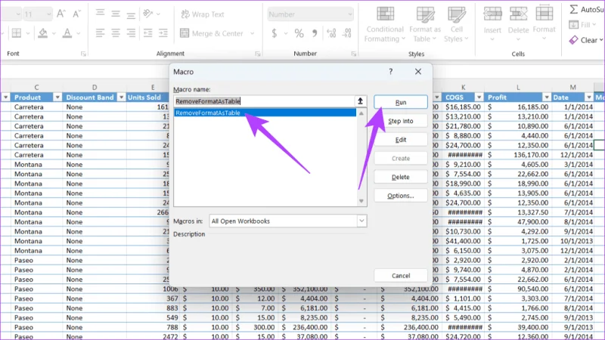Screen dimensions: 605x340
Task: Open the COGS column filter dropdown
Action: (x=479, y=97)
